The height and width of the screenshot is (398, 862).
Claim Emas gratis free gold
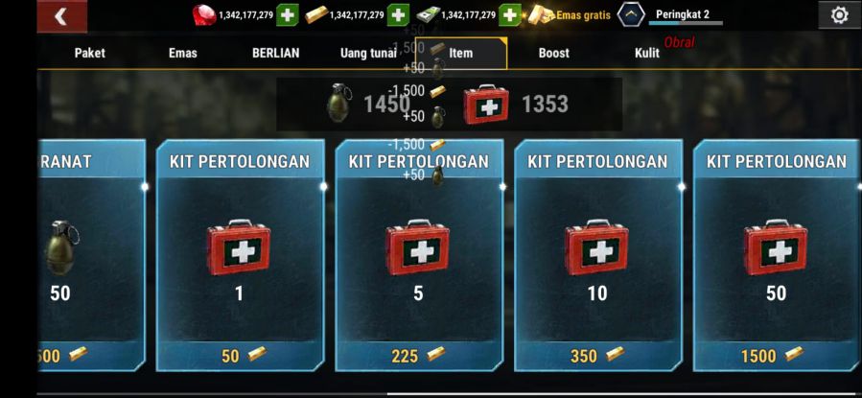point(571,14)
